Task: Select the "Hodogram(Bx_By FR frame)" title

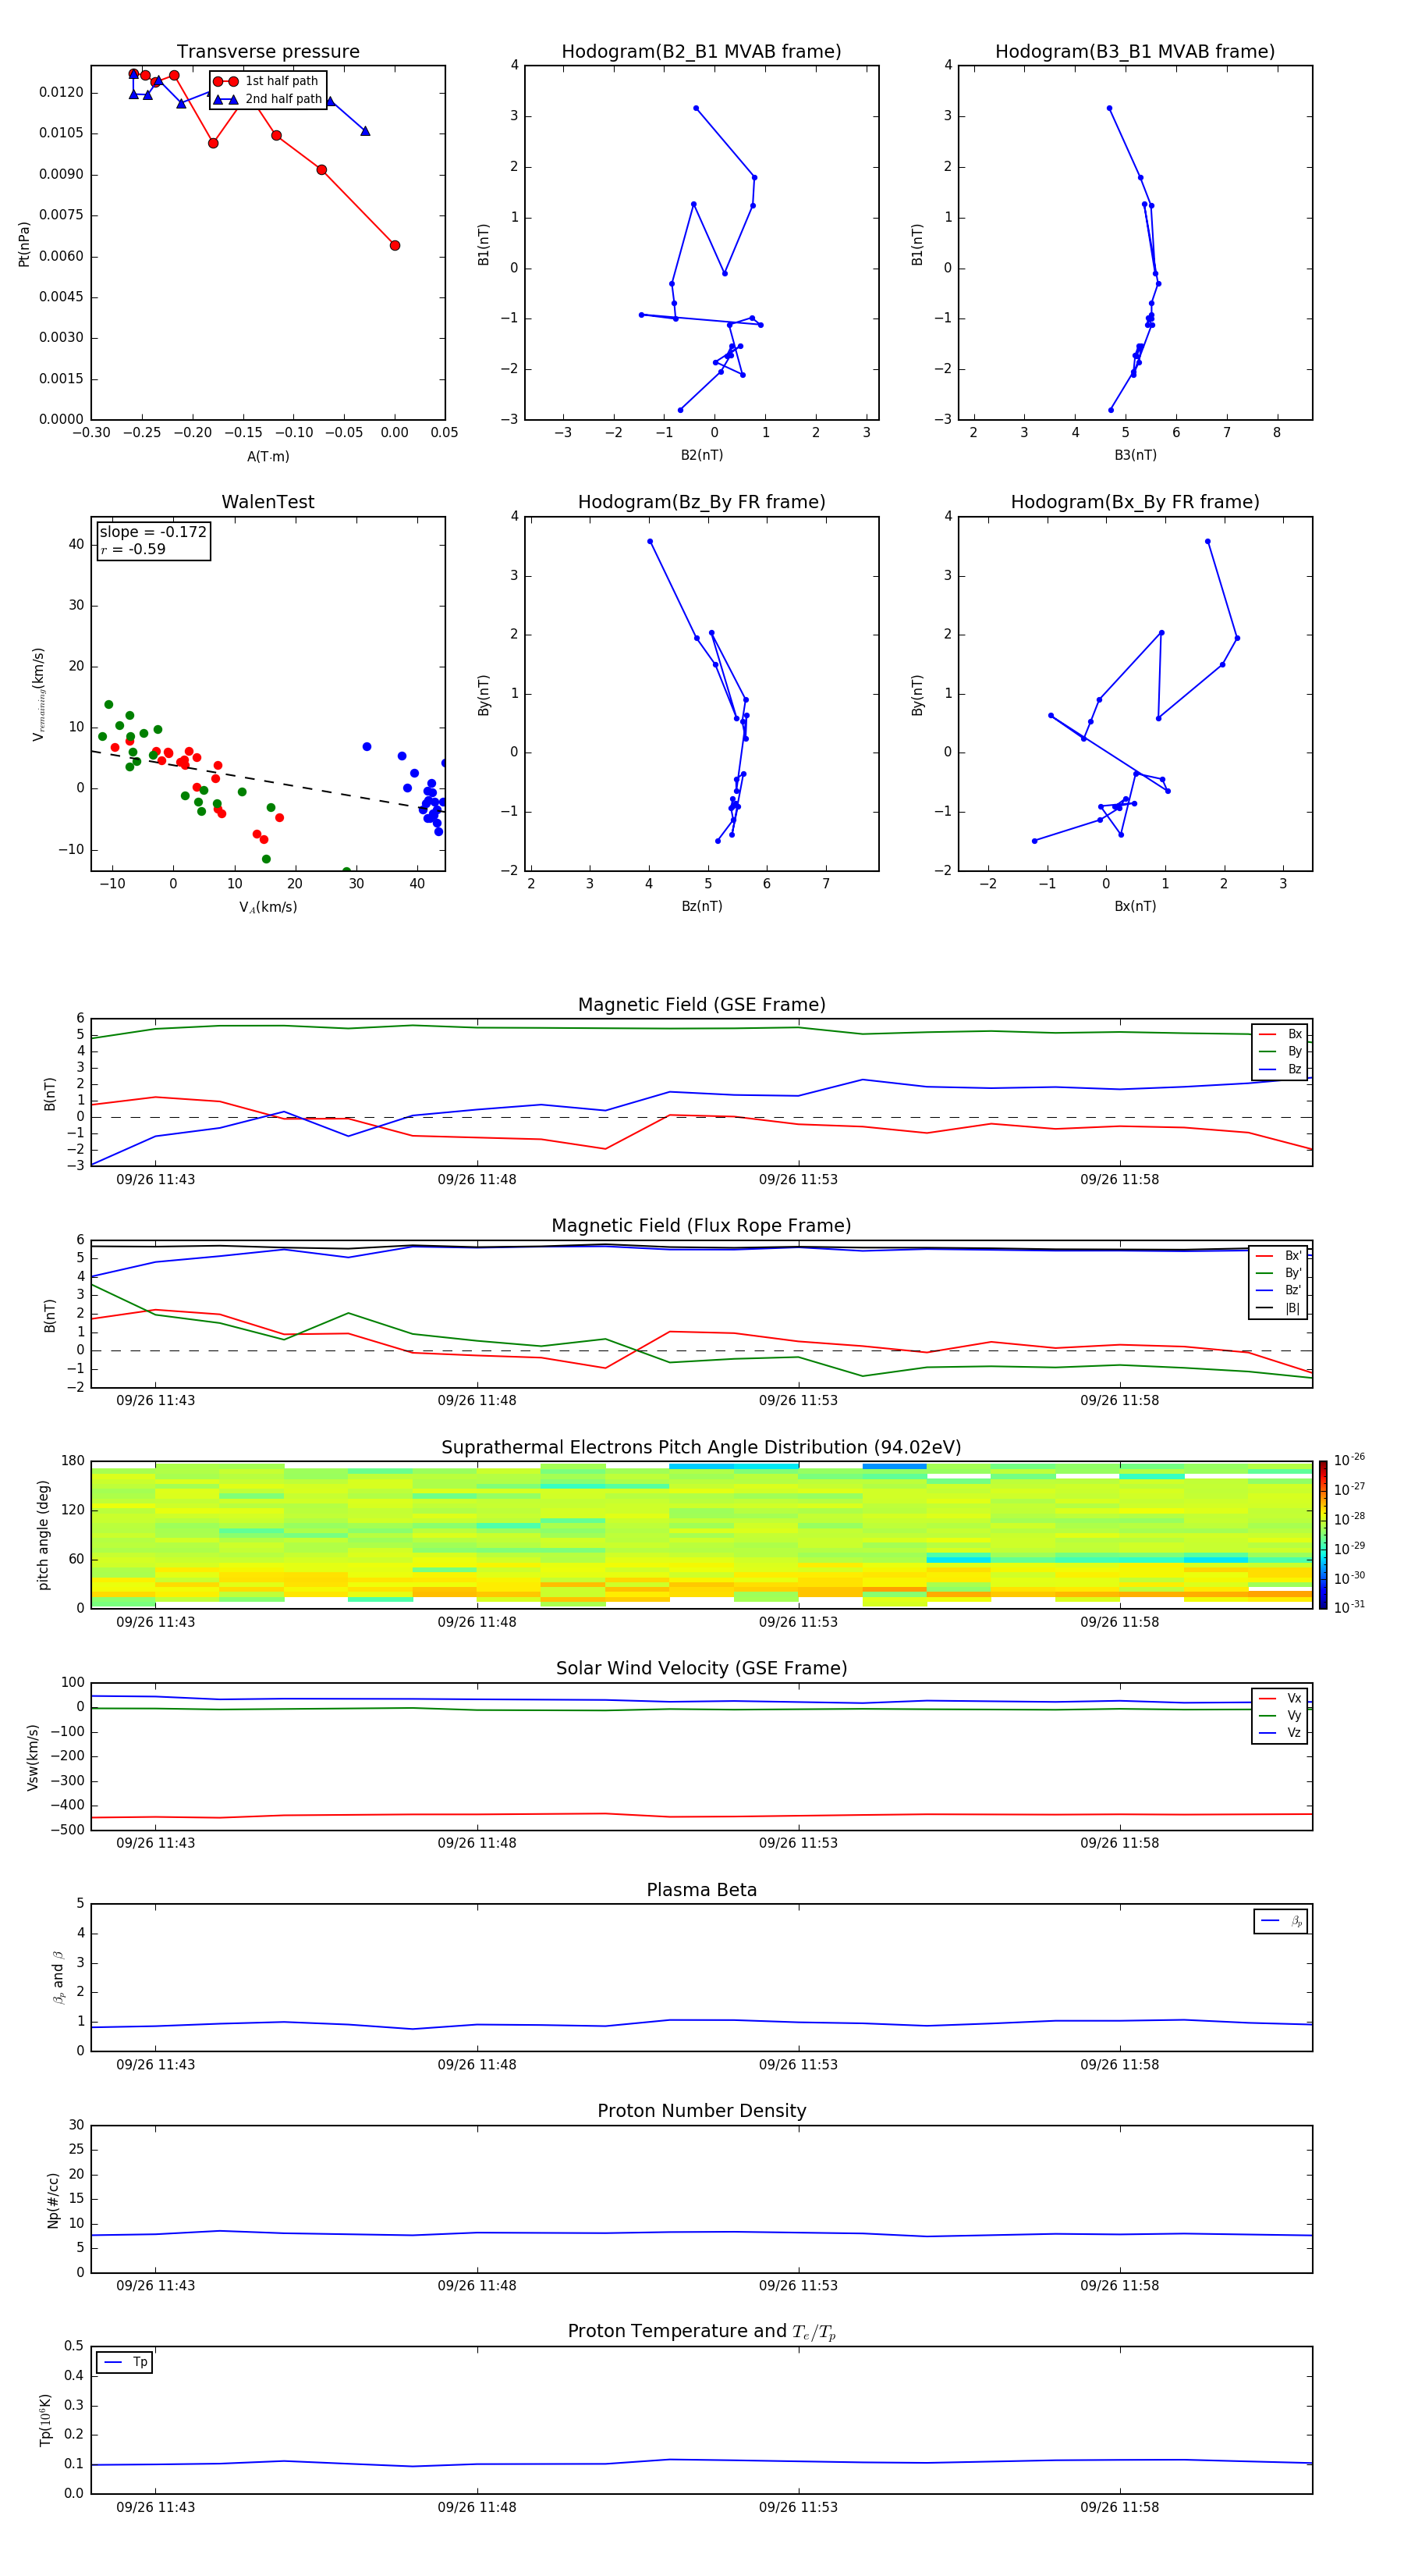Action: click(1135, 502)
